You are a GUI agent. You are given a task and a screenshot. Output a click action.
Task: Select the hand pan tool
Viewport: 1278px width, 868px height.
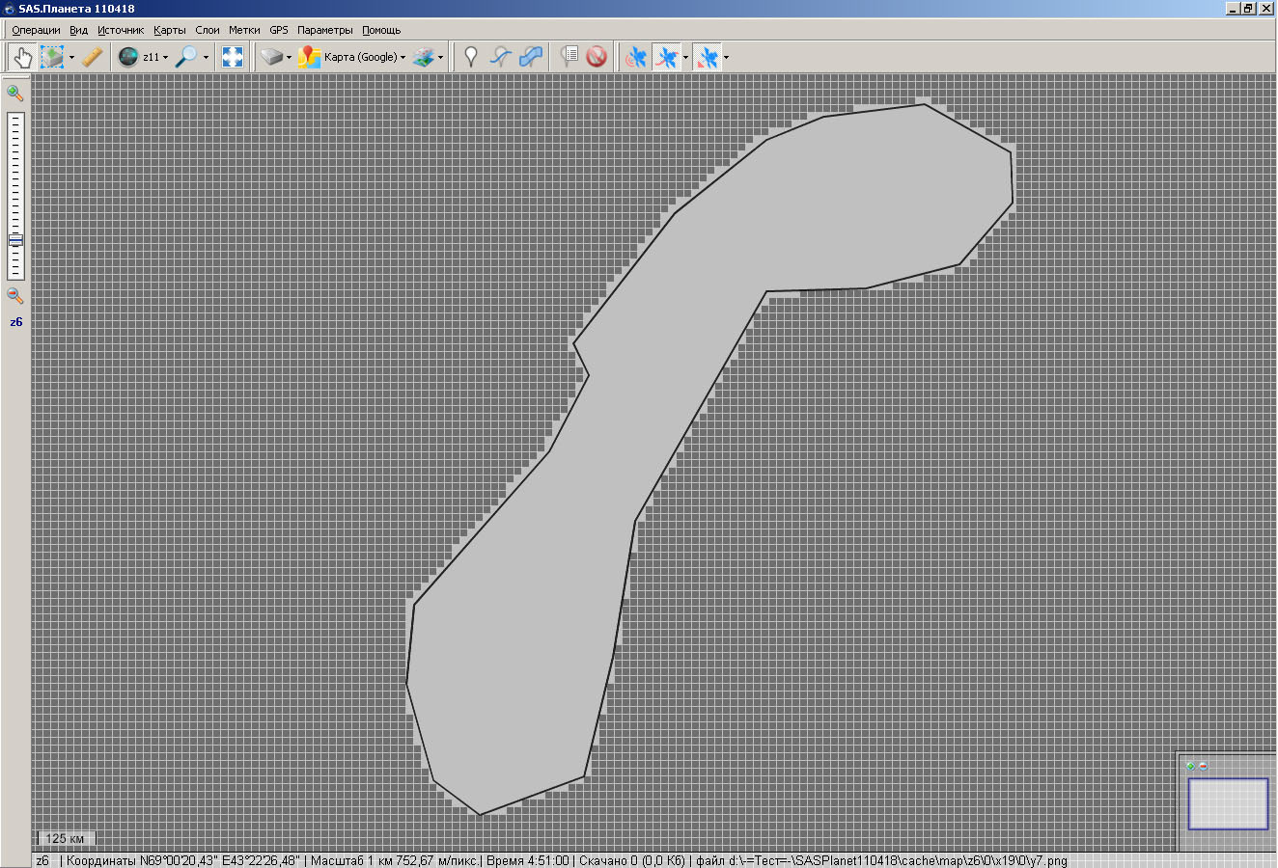pyautogui.click(x=21, y=57)
